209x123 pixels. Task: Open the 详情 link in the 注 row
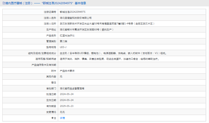coord(62,118)
